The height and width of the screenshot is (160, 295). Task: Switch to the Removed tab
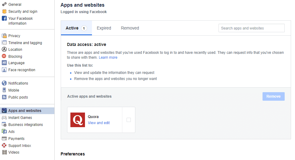(x=130, y=28)
